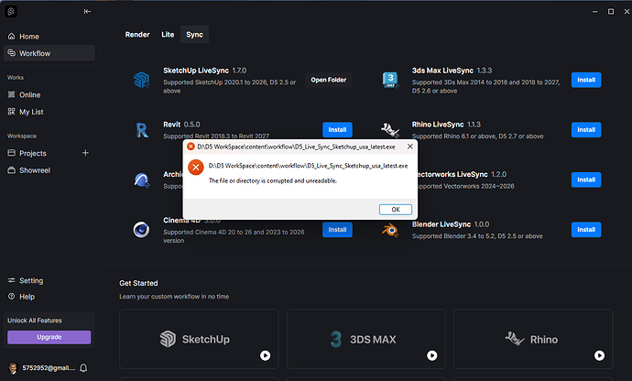Click the Rhino LiveSync icon
Viewport: 632px width, 381px height.
click(x=390, y=130)
